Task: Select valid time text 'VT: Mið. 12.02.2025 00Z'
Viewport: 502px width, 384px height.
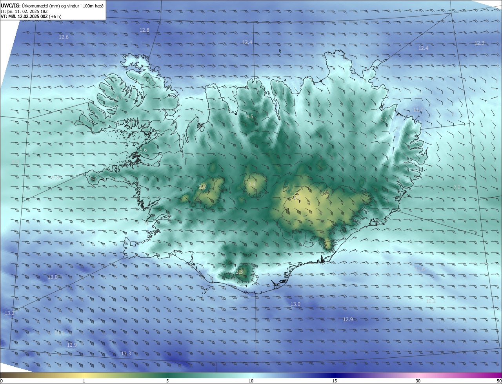Action: point(24,16)
